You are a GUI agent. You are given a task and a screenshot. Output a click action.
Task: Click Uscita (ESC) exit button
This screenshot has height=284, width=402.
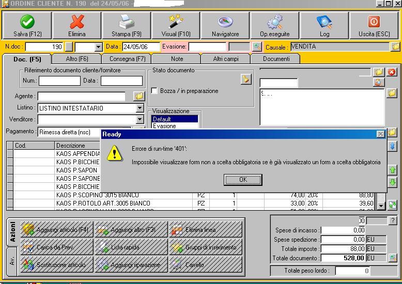pyautogui.click(x=374, y=25)
